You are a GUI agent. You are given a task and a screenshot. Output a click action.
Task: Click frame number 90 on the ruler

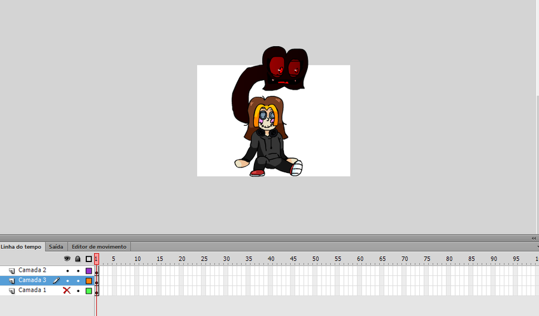pos(493,259)
